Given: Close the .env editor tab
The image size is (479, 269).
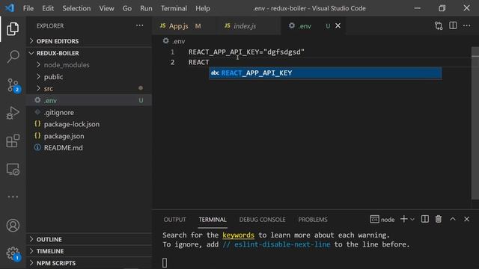Looking at the screenshot, I should [338, 25].
